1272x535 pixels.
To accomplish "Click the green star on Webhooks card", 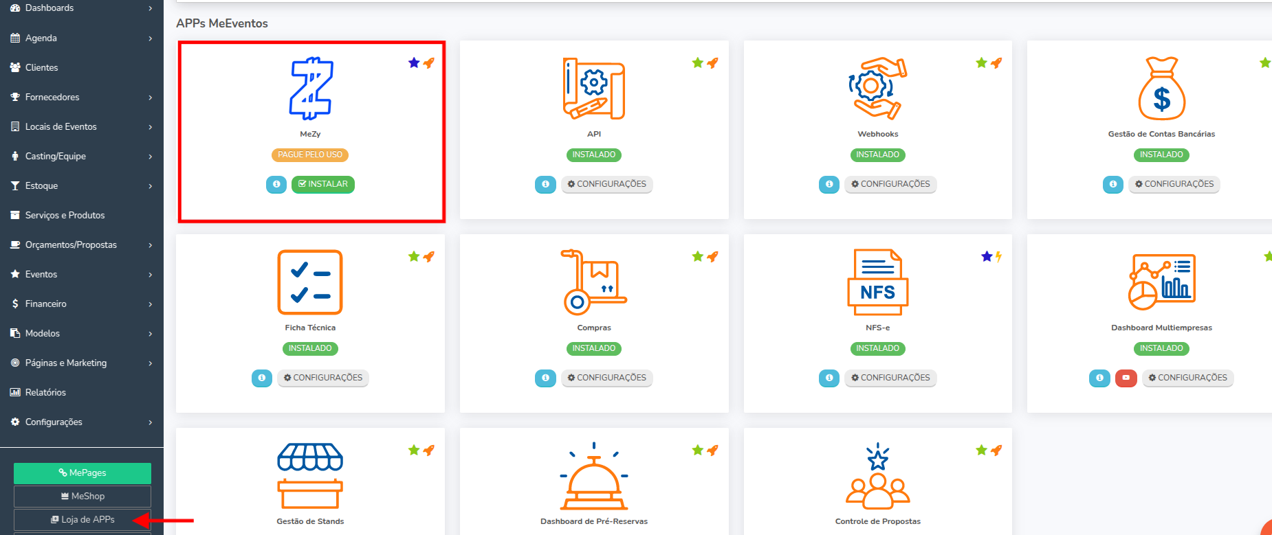I will point(982,62).
